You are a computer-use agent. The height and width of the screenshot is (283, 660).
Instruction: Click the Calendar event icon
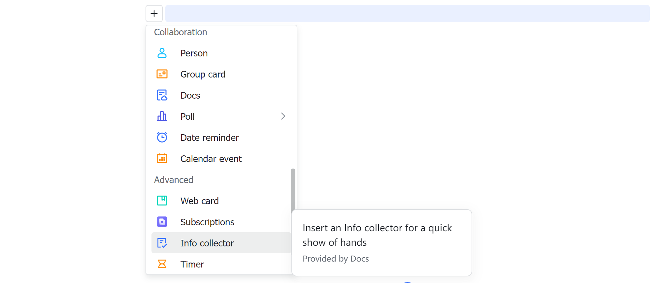click(x=162, y=158)
